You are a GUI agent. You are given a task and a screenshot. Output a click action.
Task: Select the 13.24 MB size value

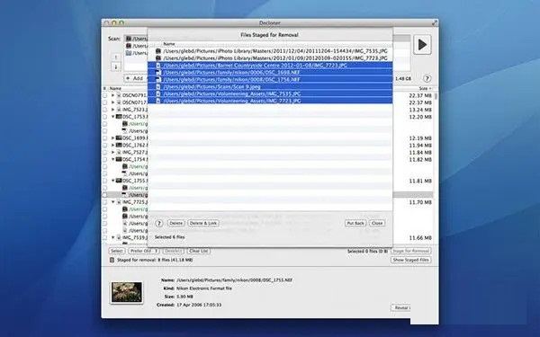420,110
